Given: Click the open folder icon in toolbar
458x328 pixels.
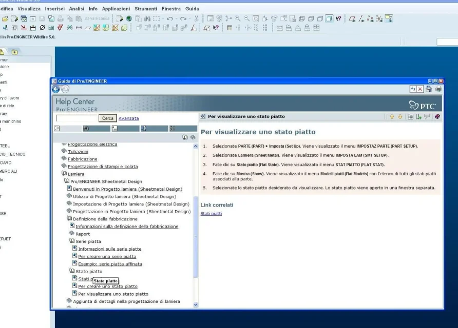Looking at the screenshot, I should coord(5,18).
